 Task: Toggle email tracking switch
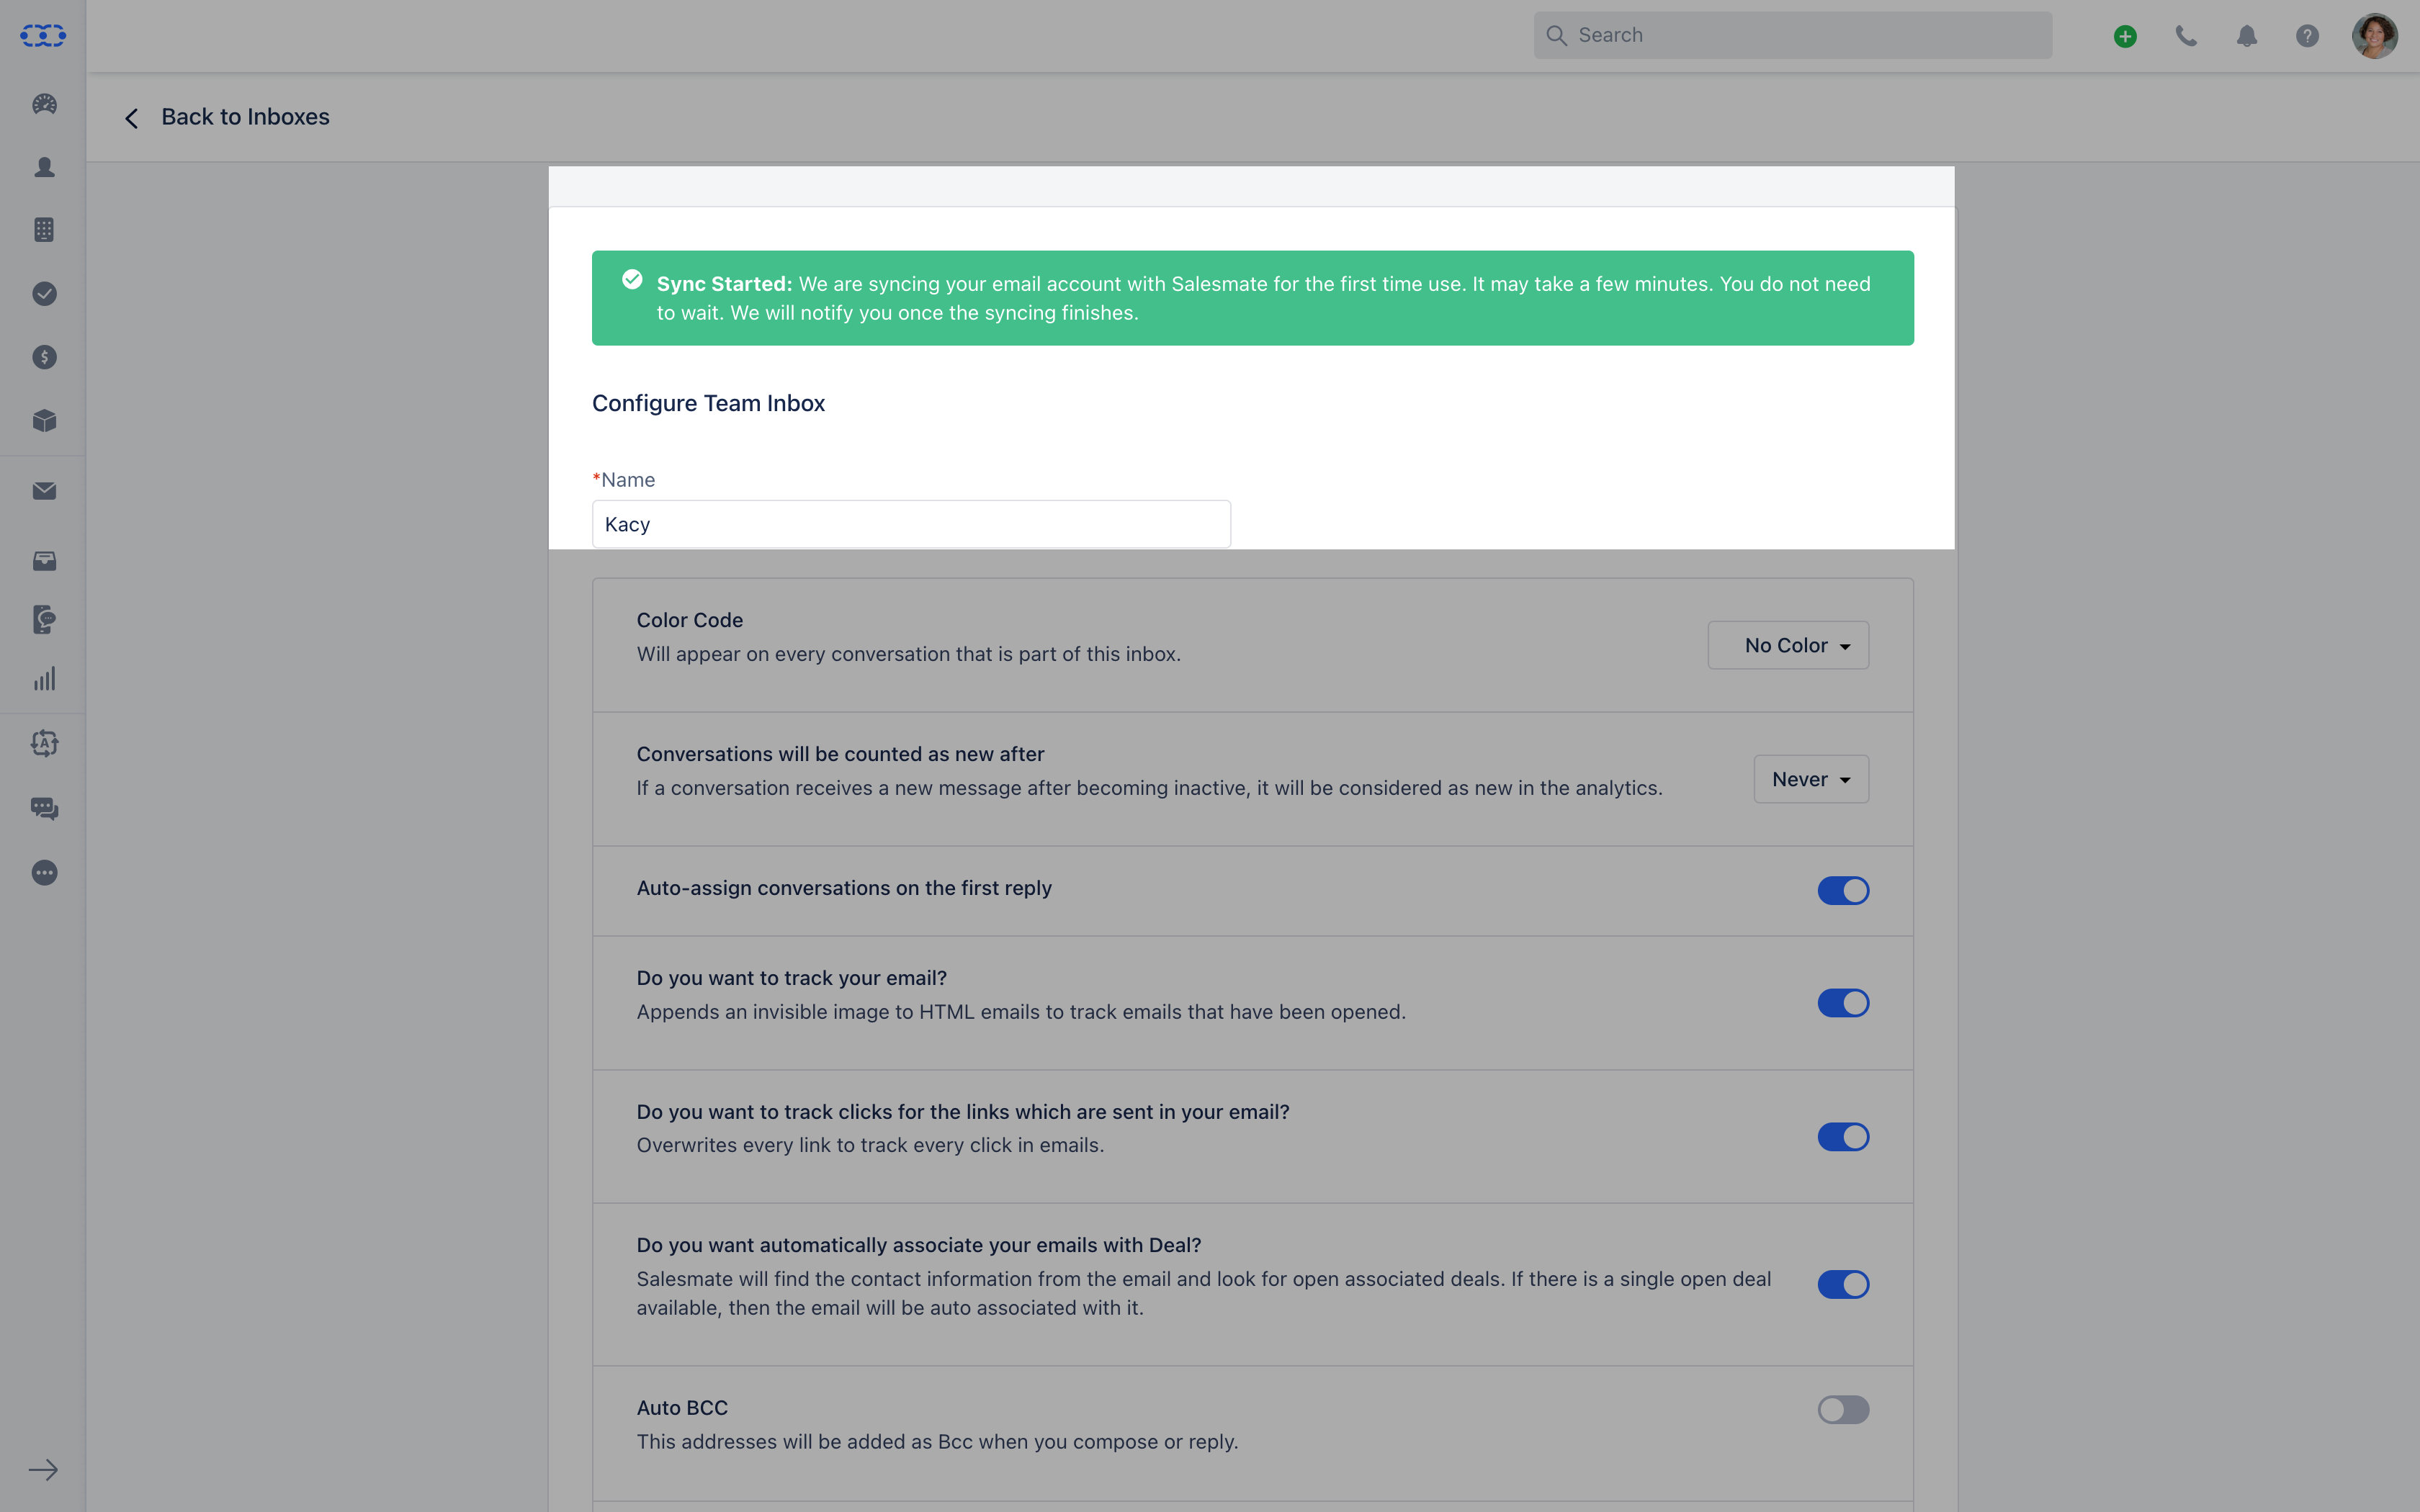(x=1843, y=1003)
